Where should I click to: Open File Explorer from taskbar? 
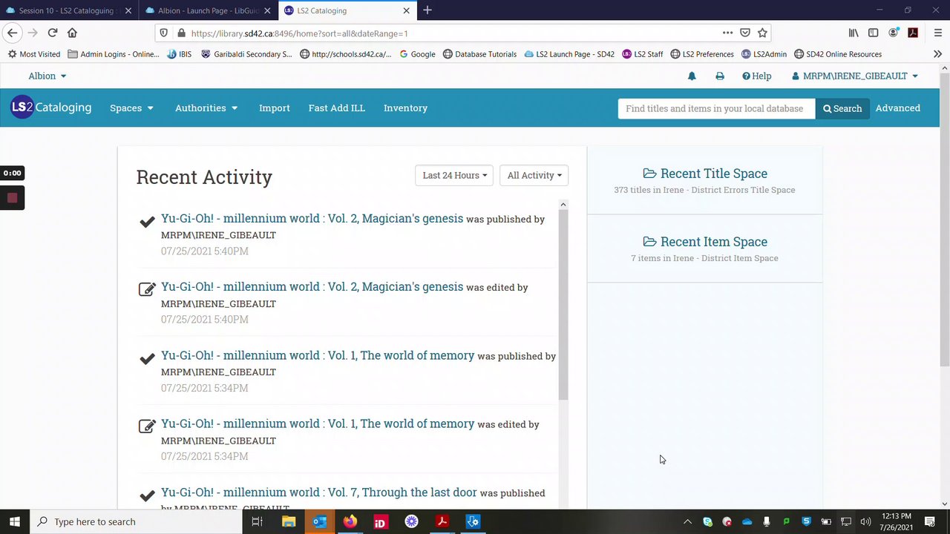point(289,522)
